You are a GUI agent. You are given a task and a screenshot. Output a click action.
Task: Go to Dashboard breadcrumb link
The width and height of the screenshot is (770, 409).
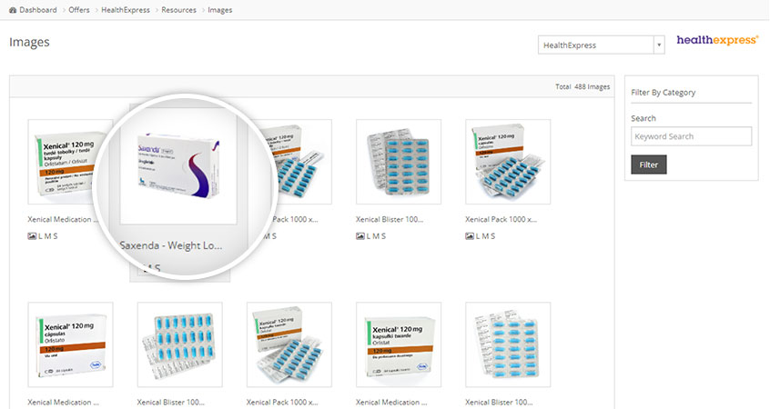pos(38,10)
